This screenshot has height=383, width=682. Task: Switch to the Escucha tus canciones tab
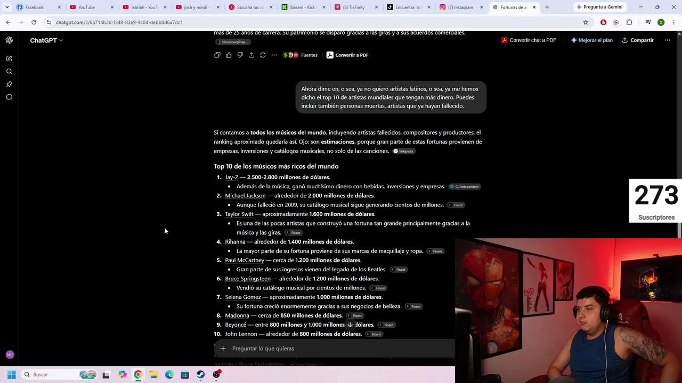coord(249,7)
